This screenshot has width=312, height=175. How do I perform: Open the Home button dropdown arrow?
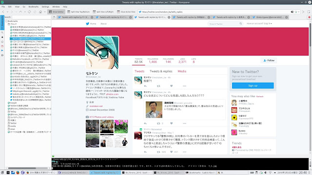(x=45, y=12)
